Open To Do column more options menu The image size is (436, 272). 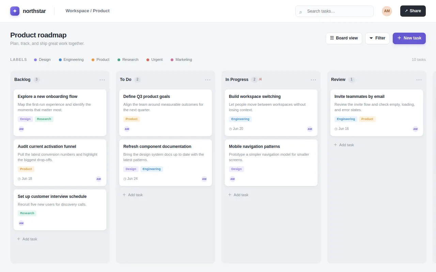click(x=208, y=80)
